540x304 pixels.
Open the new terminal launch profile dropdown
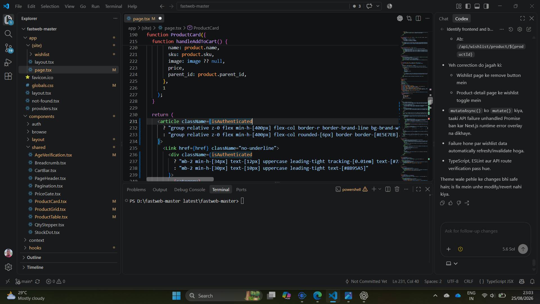tap(380, 189)
